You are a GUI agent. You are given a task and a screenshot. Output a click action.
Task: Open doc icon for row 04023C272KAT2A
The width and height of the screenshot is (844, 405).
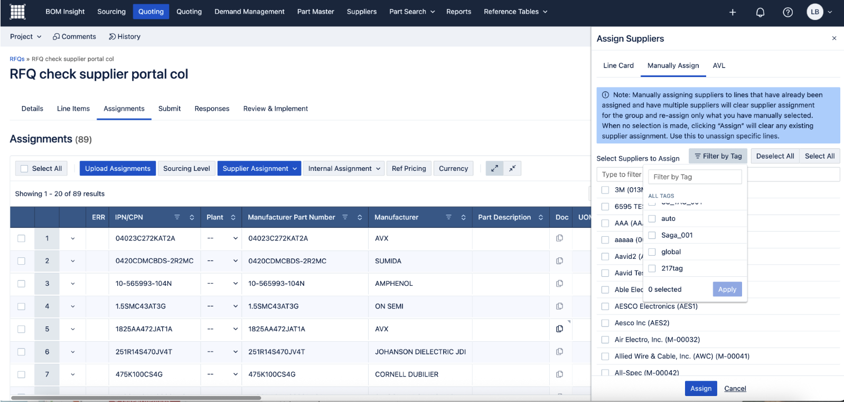point(559,238)
